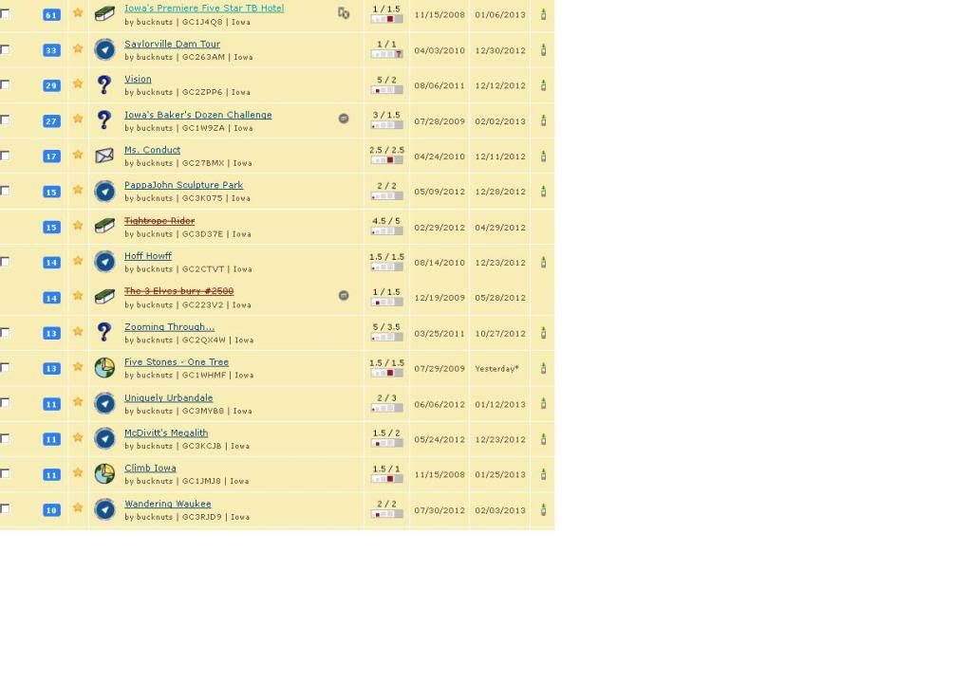Click the 61 favorite points badge
Screen dimensions: 972x699
coord(51,15)
